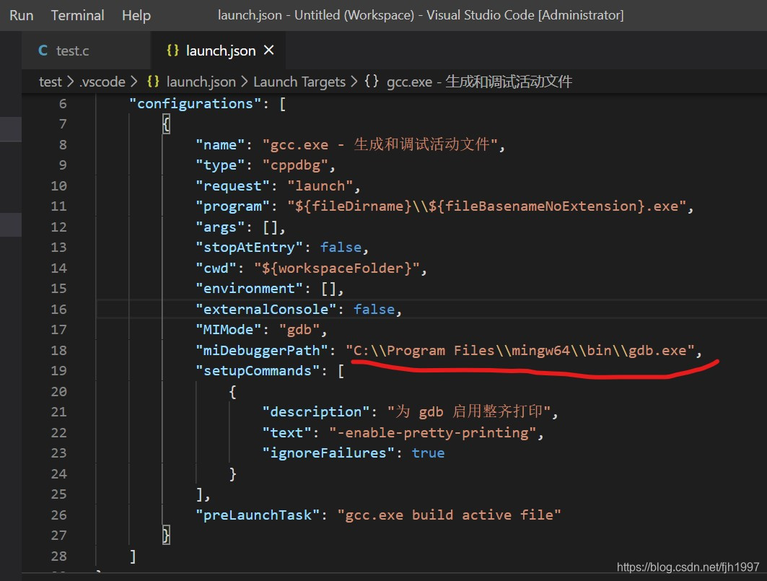Click the opening brace on line 7
This screenshot has width=767, height=581.
click(166, 124)
